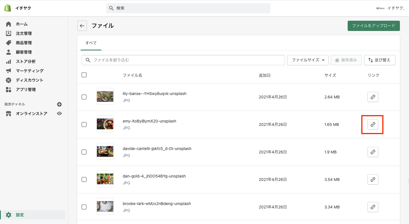
Task: Click file name emy-XoByiBymX20-unsplash
Action: (149, 121)
